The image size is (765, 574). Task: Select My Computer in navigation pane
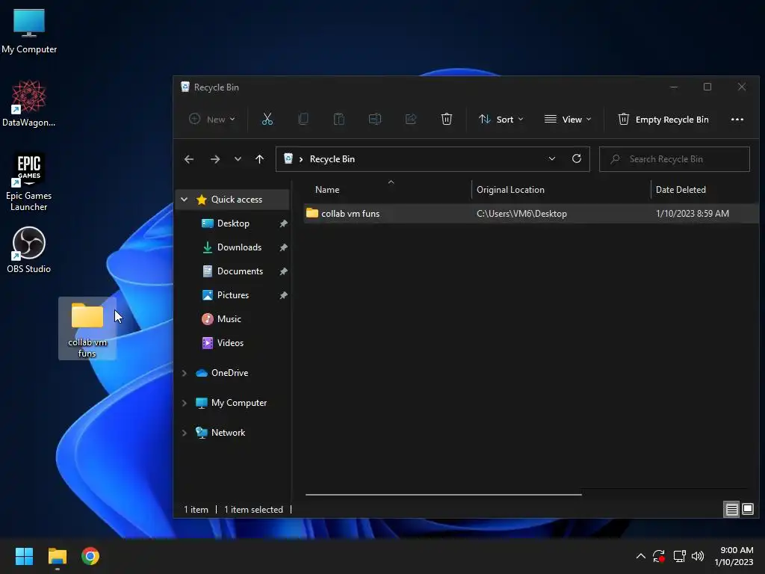[238, 403]
